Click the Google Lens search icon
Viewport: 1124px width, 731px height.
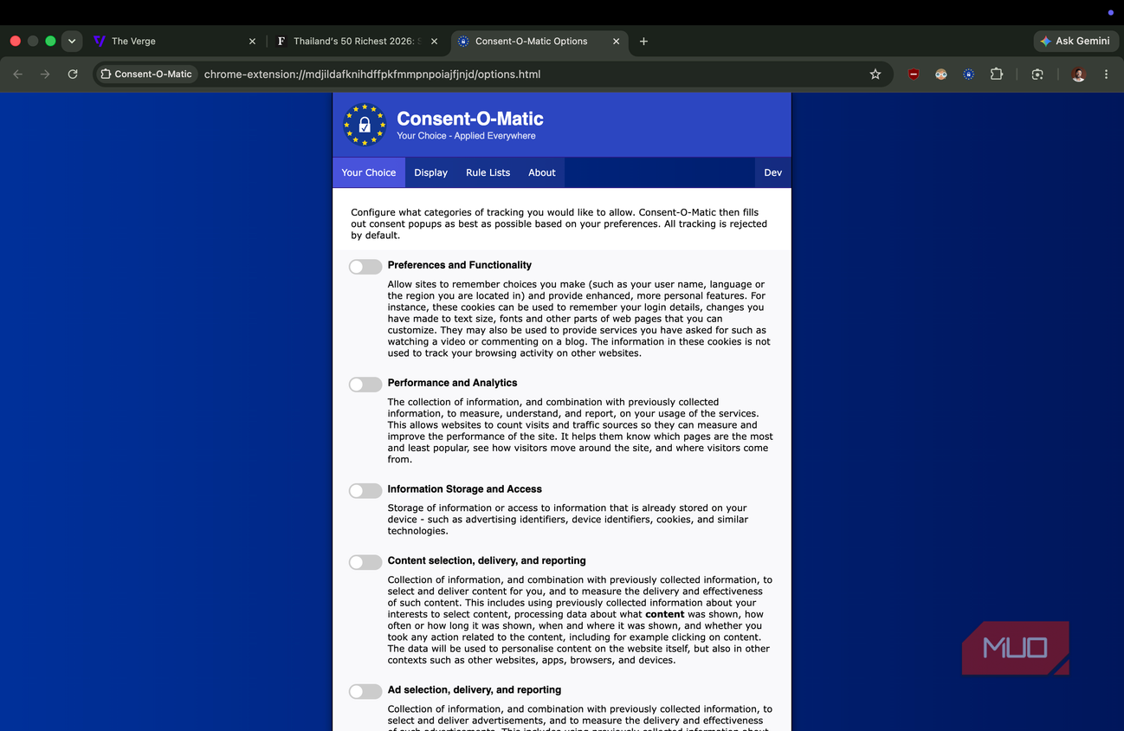pos(1037,74)
